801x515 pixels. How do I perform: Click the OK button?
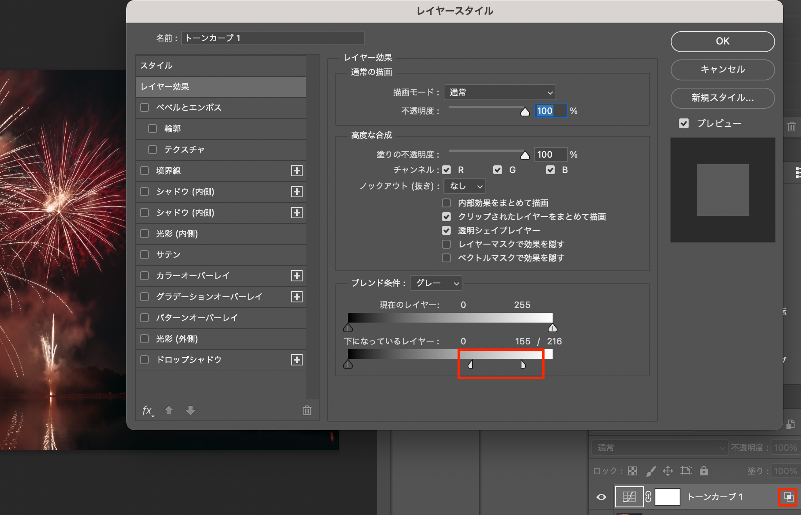pyautogui.click(x=723, y=41)
